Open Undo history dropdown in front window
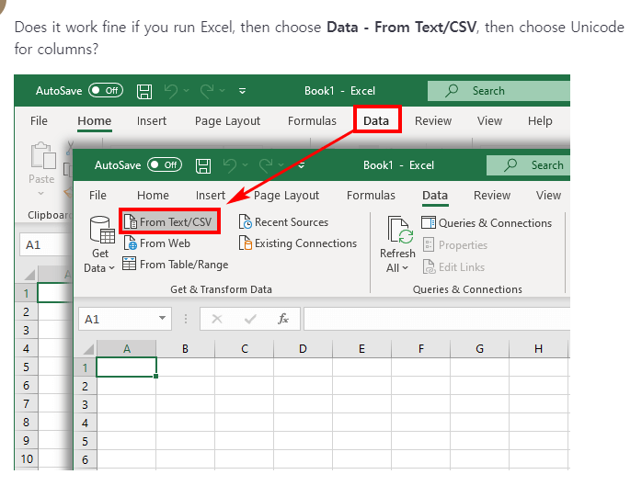The image size is (642, 497). coord(246,164)
